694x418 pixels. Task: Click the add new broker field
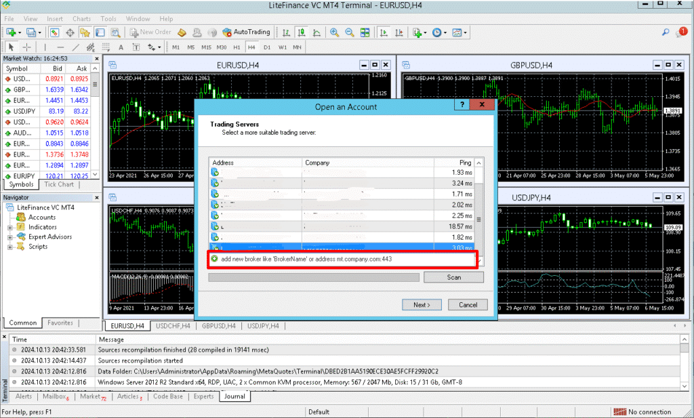[342, 259]
